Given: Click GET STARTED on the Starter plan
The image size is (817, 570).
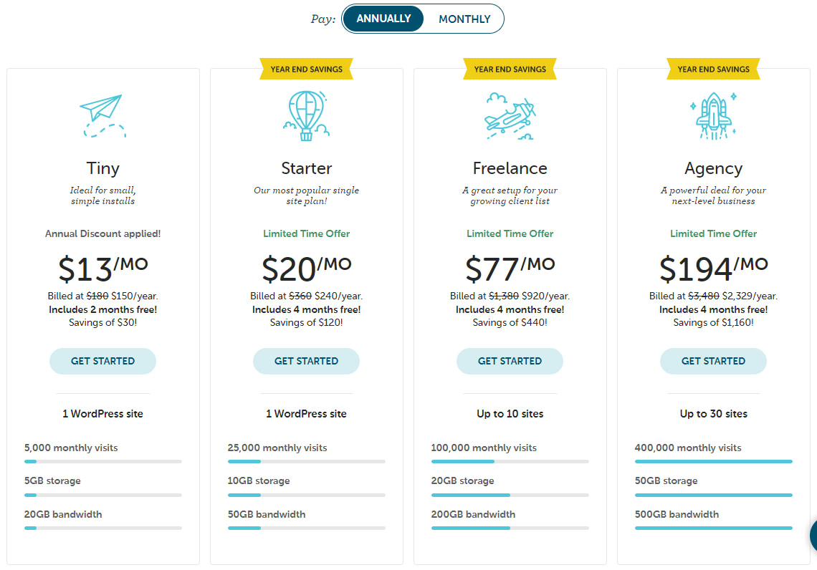Looking at the screenshot, I should point(306,361).
